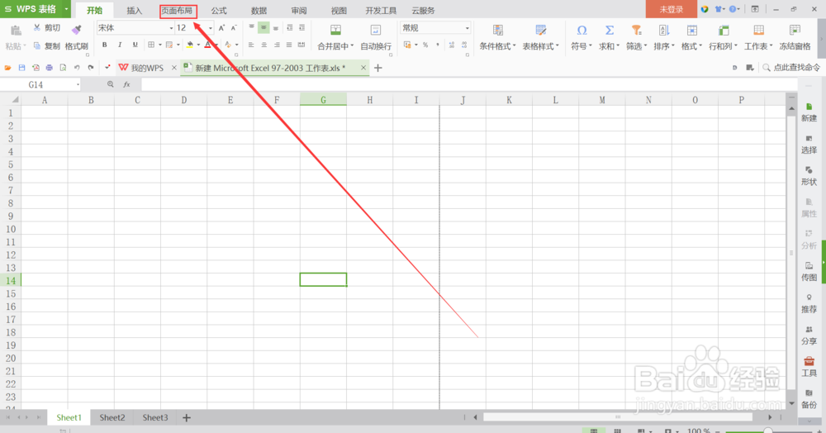The width and height of the screenshot is (826, 433).
Task: Click the command search box (点此查找命令)
Action: 792,68
